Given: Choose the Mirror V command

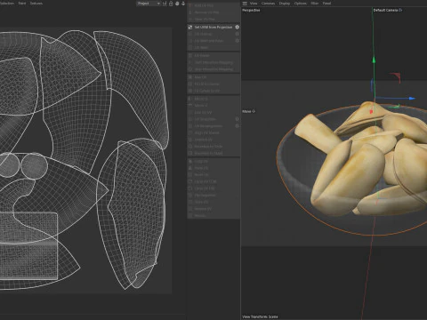Looking at the screenshot, I should (x=213, y=105).
